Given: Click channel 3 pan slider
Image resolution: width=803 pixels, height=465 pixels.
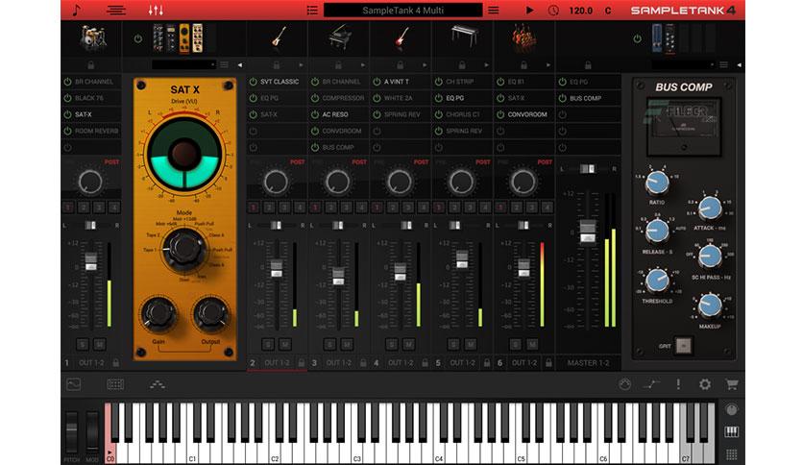Looking at the screenshot, I should pos(338,226).
